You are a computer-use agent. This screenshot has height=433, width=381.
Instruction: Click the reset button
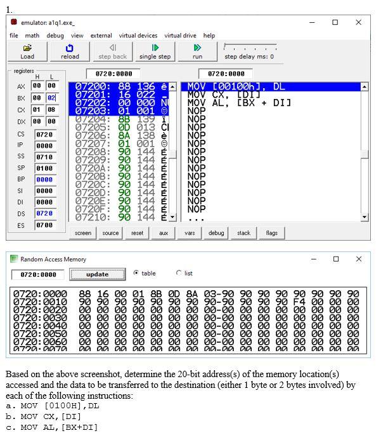pyautogui.click(x=137, y=233)
